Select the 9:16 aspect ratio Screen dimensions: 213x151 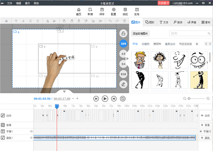coord(123,74)
